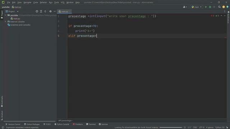
Task: Open the Code menu
Action: 36,3
